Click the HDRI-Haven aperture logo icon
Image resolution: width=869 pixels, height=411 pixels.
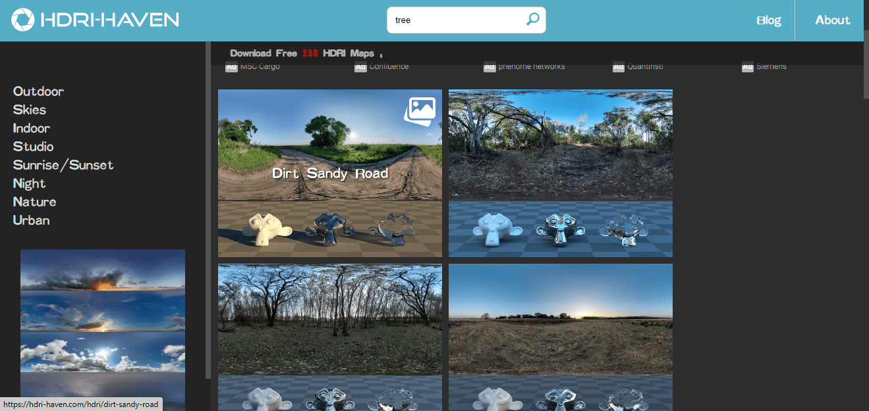[24, 20]
